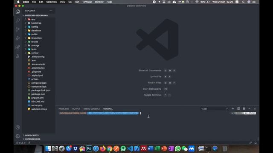Open the Accounts menu in activity bar
The height and width of the screenshot is (153, 273).
coord(17,127)
